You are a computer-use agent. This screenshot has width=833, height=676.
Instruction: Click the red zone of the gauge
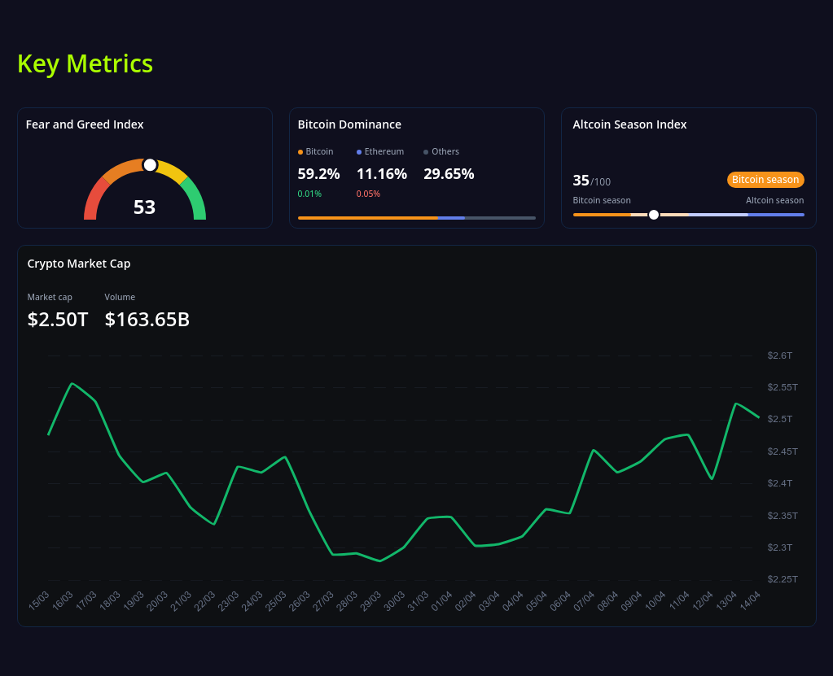92,203
